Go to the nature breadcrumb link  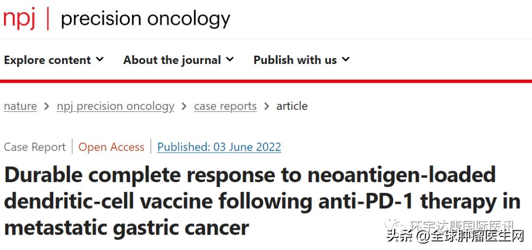pyautogui.click(x=20, y=106)
